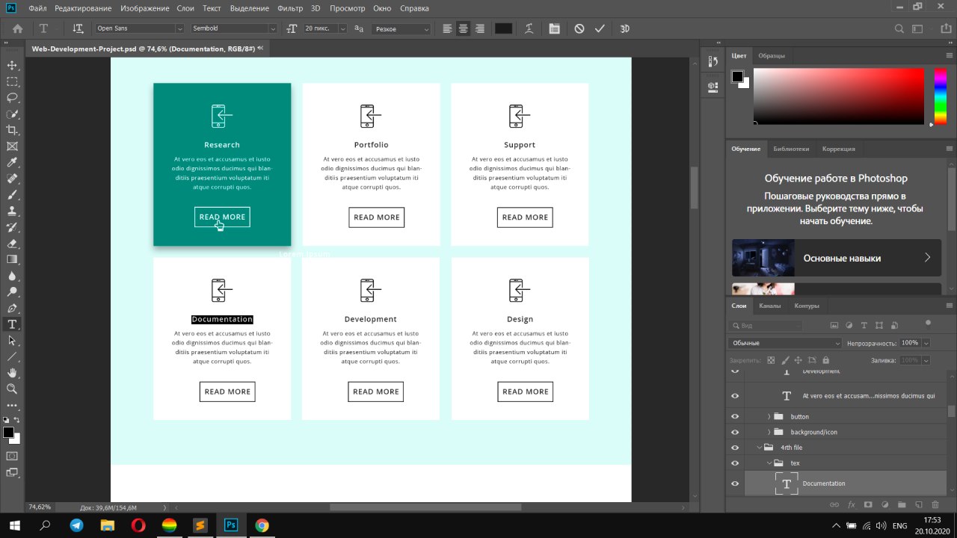Create warped text

[529, 28]
